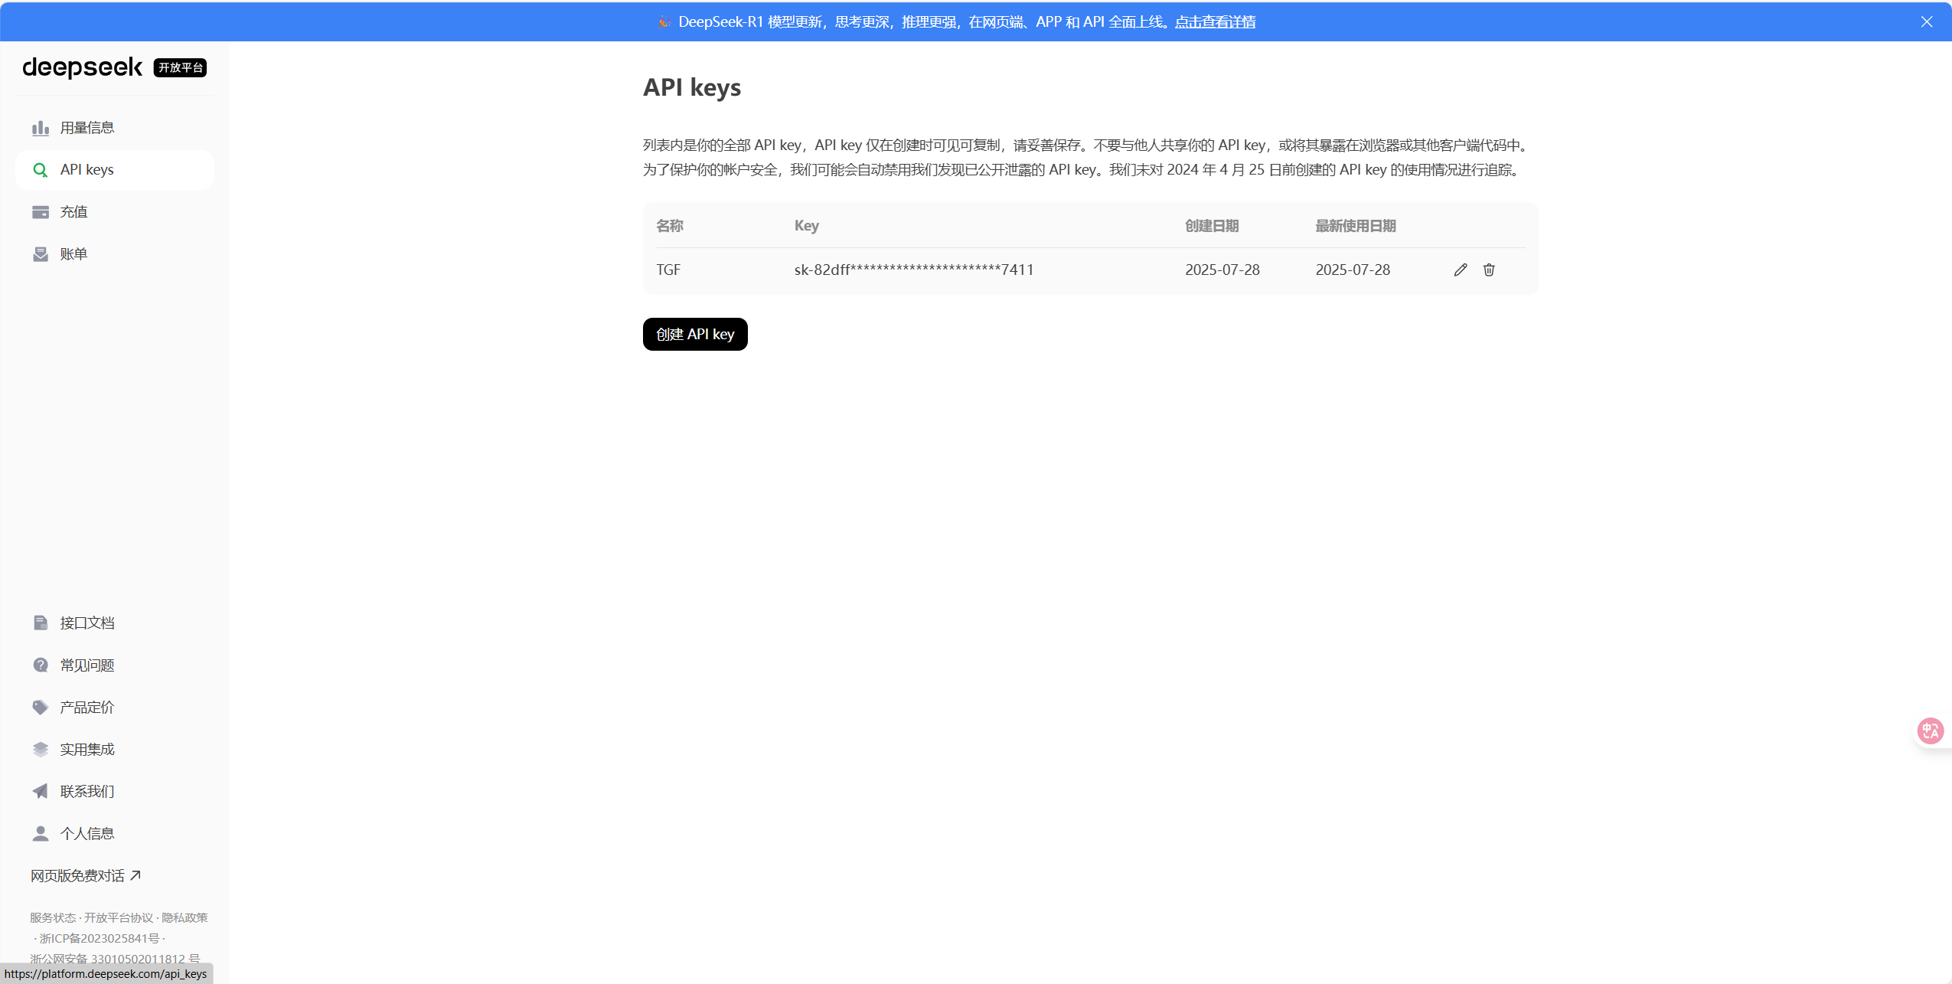Open the 产品定价 menu item
This screenshot has height=984, width=1952.
[115, 708]
